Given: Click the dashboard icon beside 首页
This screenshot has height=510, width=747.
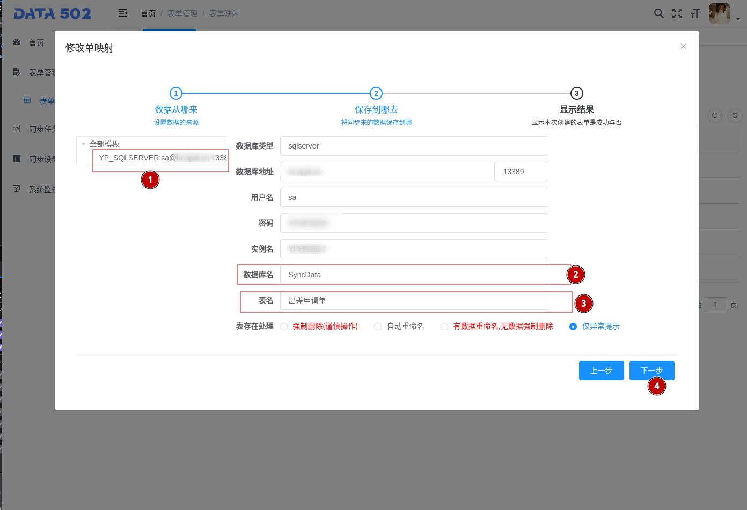Looking at the screenshot, I should [x=17, y=42].
